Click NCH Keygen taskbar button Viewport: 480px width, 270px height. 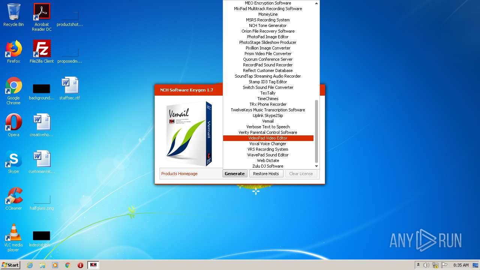pyautogui.click(x=93, y=265)
